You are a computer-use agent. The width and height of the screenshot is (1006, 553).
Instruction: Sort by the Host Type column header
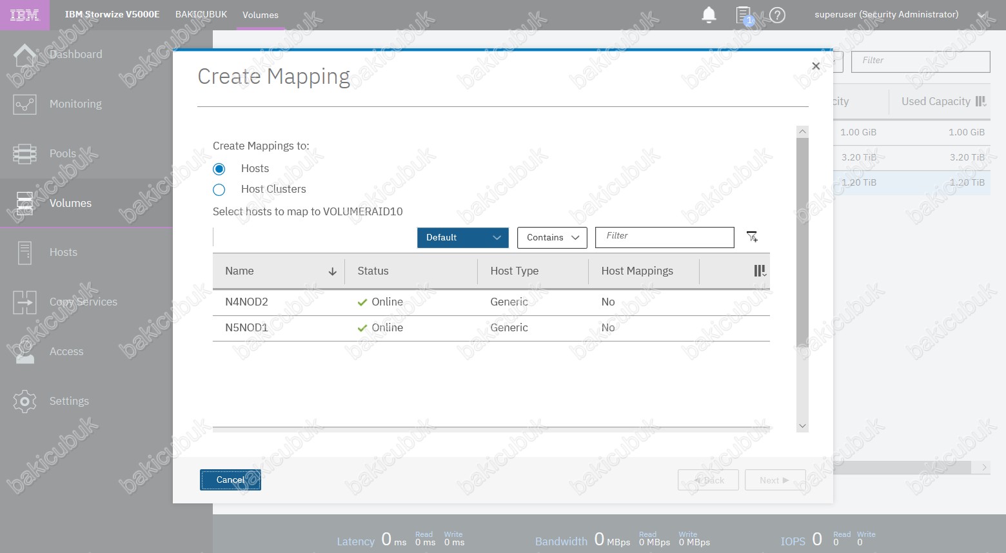click(x=514, y=271)
